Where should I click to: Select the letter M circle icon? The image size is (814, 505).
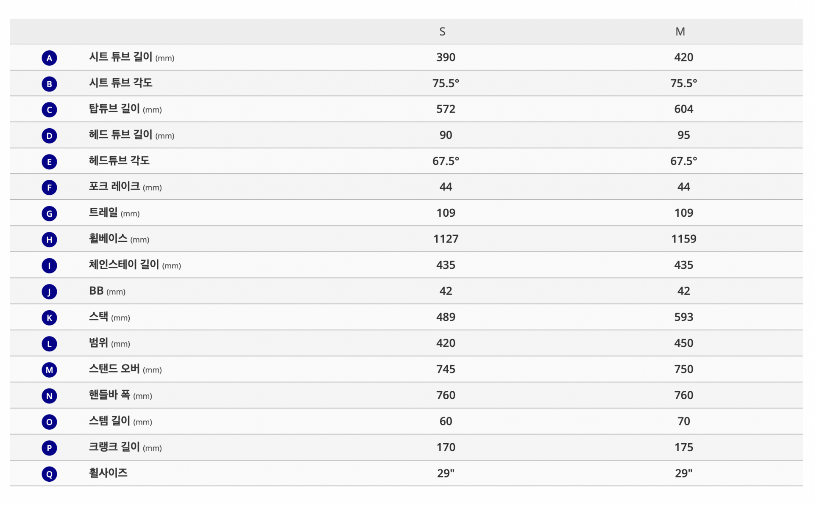coord(49,370)
